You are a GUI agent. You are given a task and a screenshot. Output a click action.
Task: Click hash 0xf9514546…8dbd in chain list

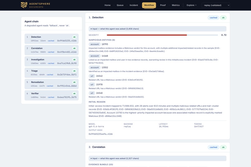pyautogui.click(x=67, y=86)
